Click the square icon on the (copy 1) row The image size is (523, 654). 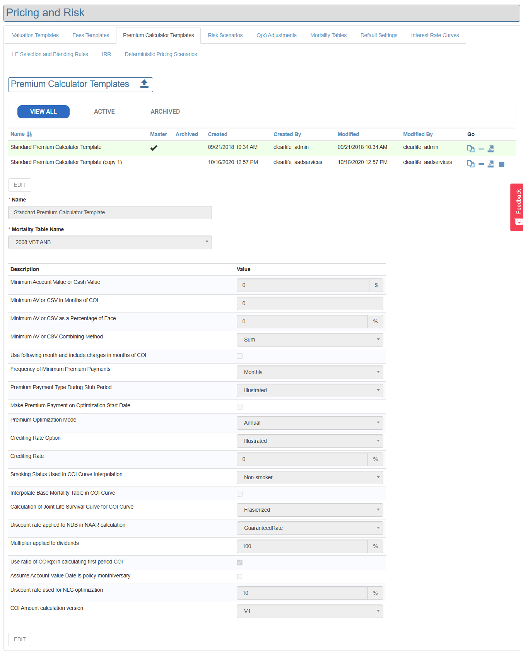pos(502,164)
